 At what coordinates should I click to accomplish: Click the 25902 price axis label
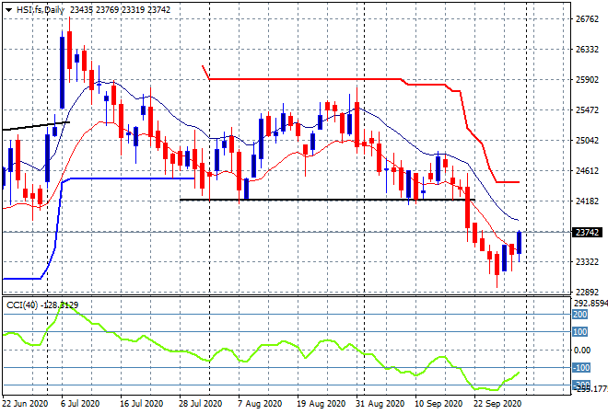coord(587,79)
